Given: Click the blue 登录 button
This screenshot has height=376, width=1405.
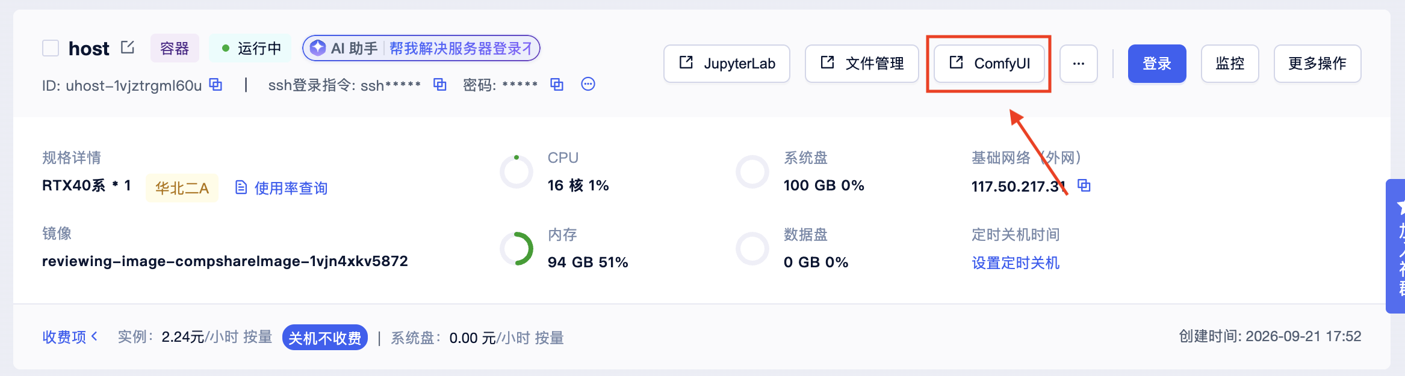Looking at the screenshot, I should tap(1157, 64).
